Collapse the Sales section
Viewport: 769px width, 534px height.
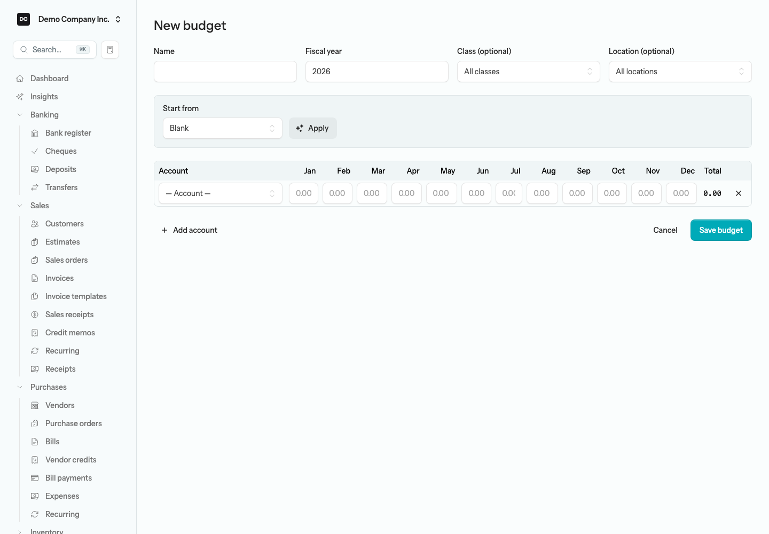pyautogui.click(x=20, y=206)
